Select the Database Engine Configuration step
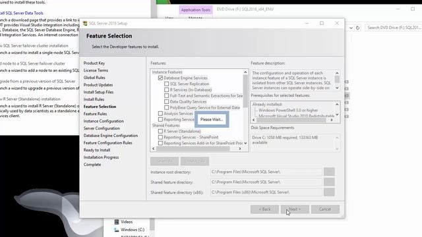 tap(111, 136)
